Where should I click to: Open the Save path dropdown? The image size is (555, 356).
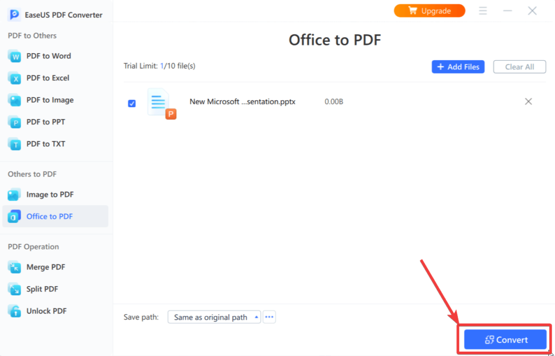coord(214,317)
